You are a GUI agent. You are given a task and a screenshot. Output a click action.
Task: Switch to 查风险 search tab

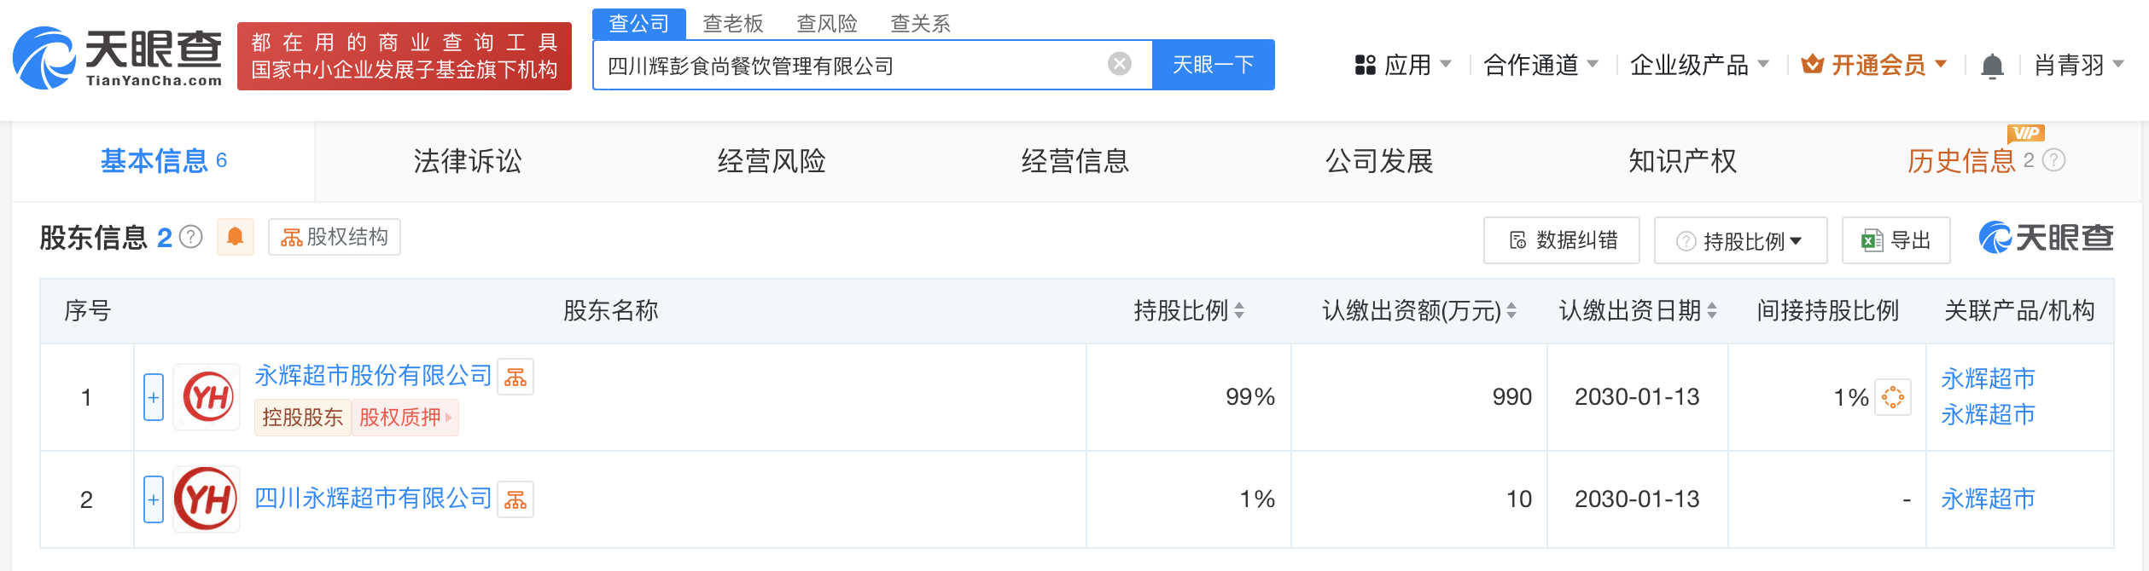827,23
